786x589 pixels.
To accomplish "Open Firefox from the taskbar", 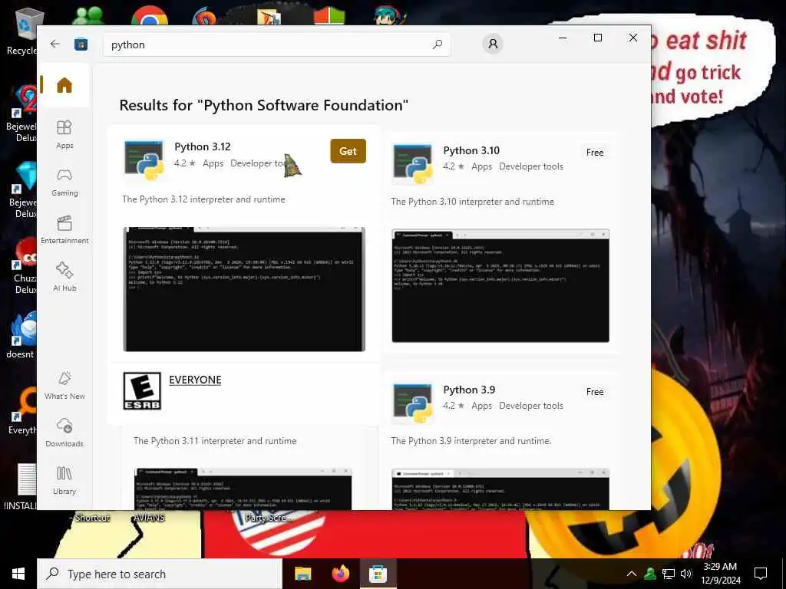I will [x=341, y=574].
